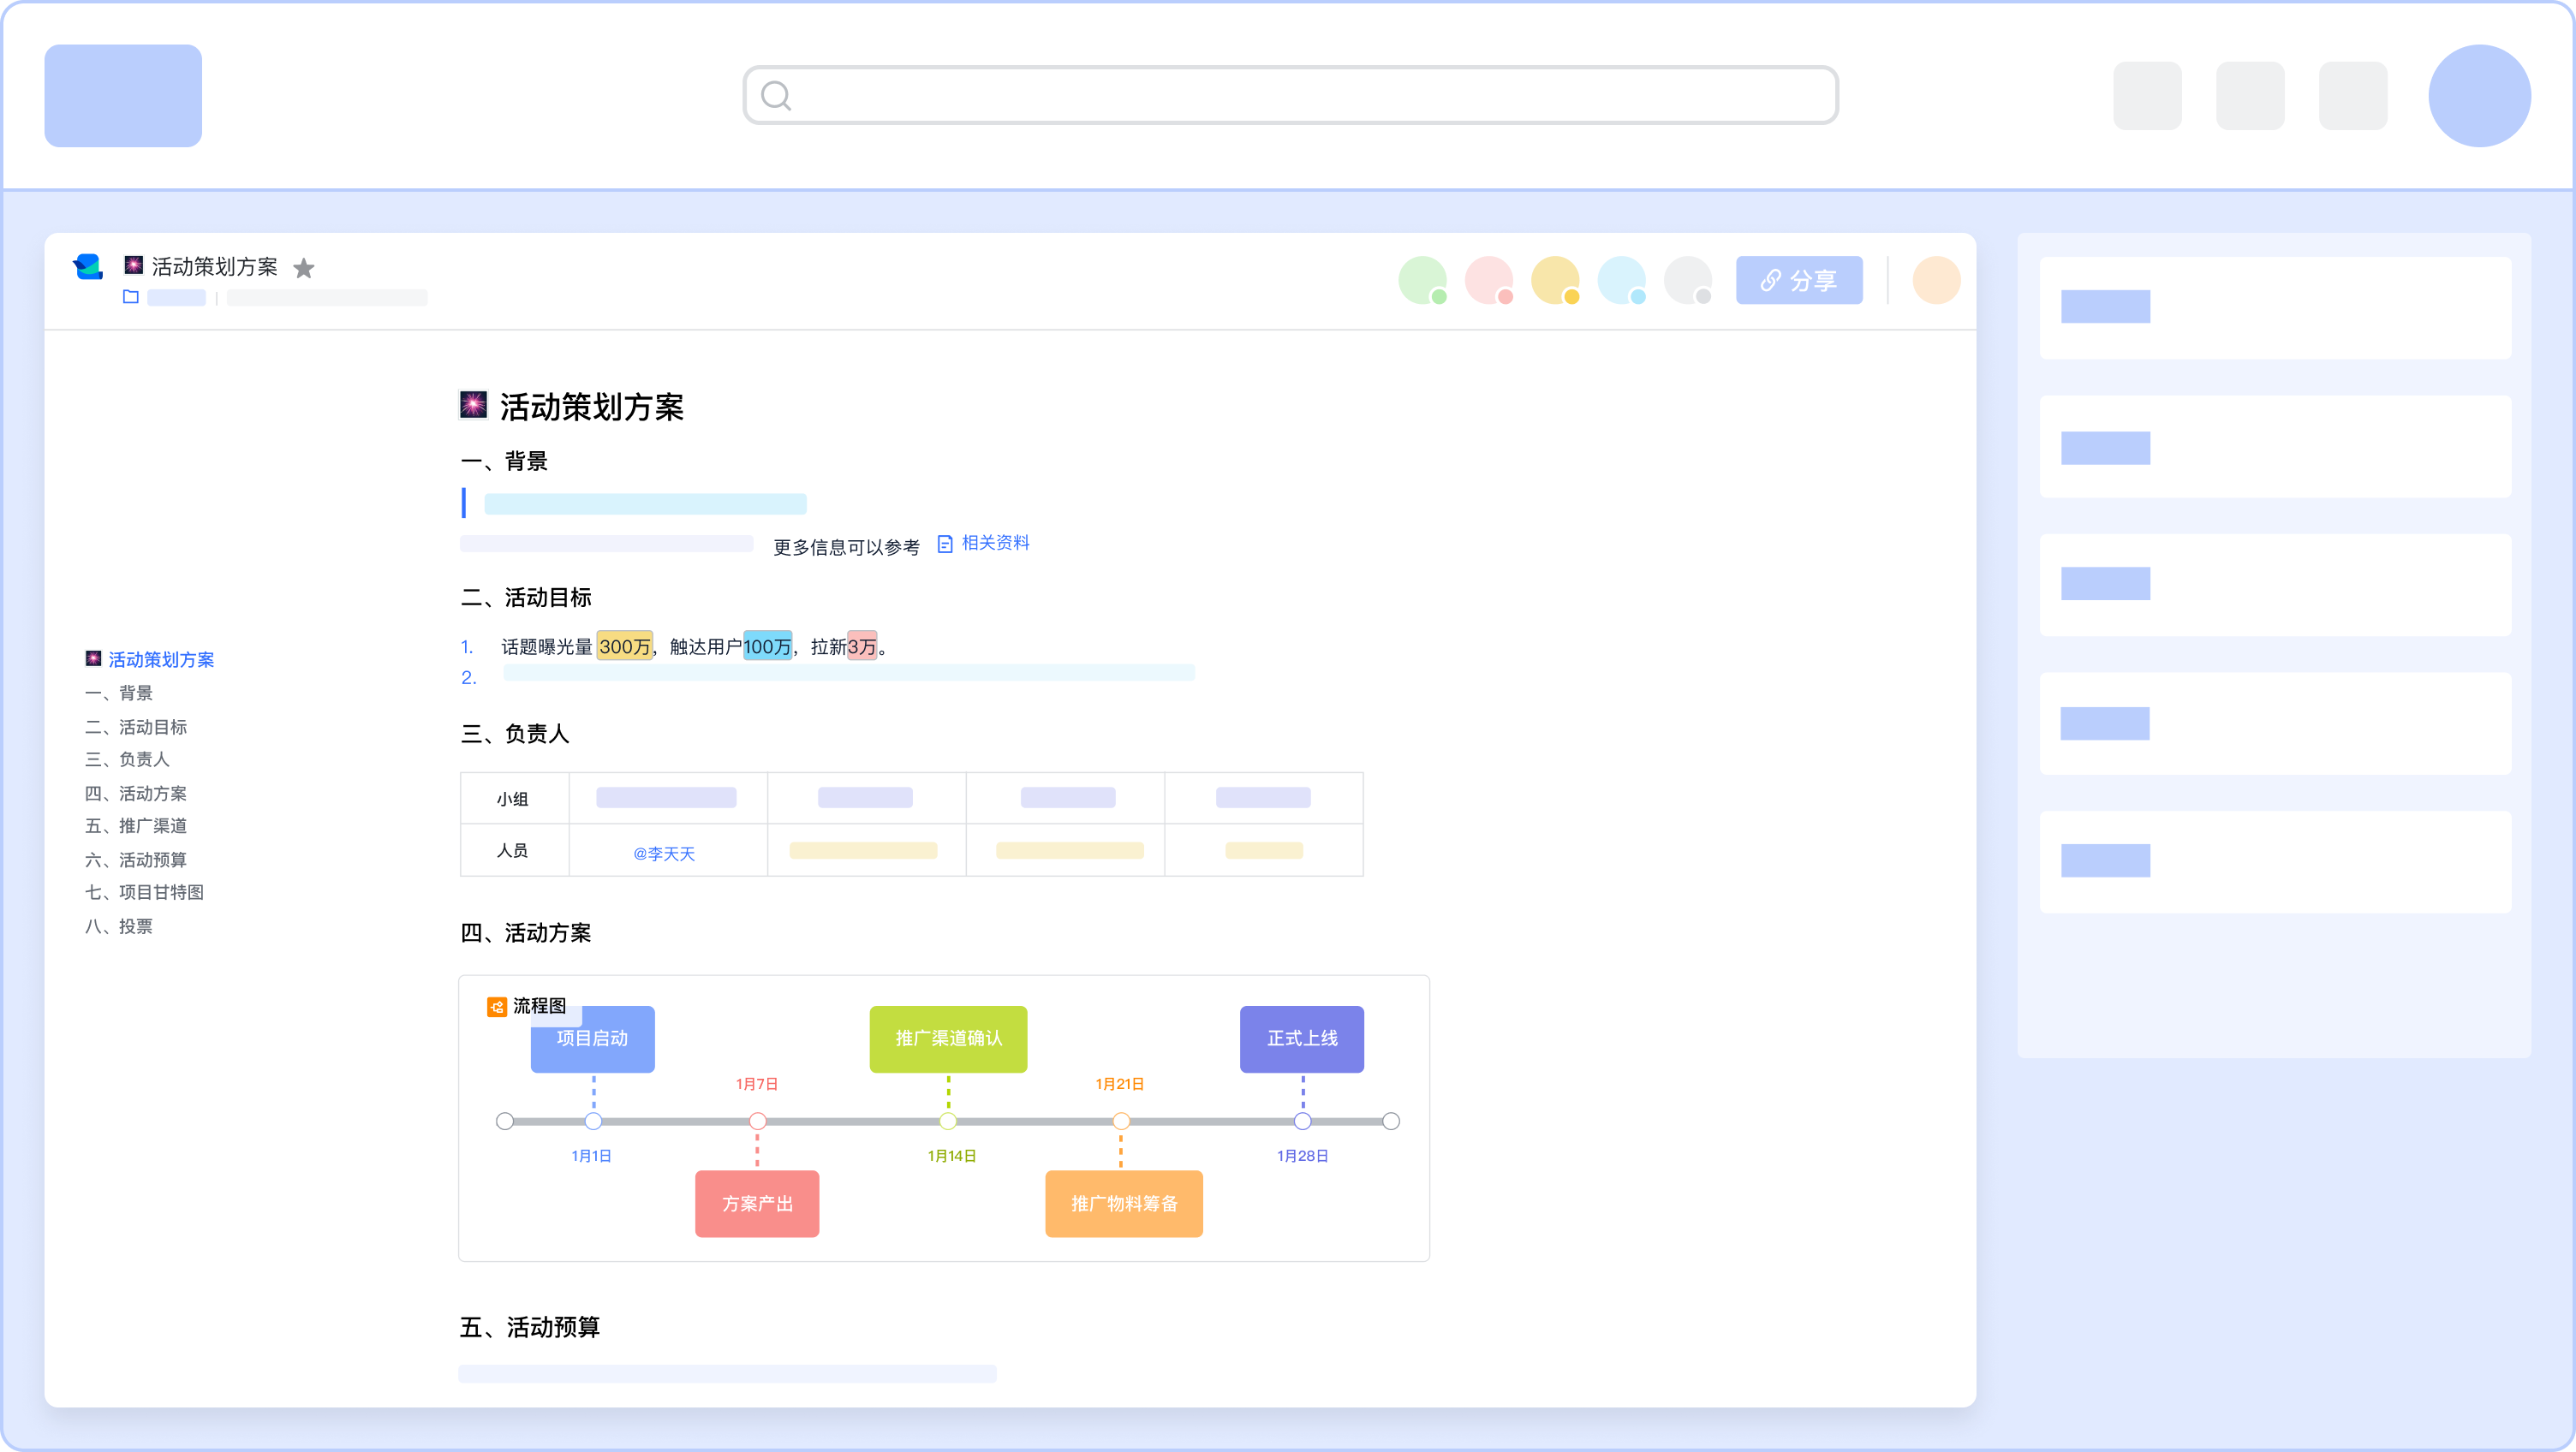This screenshot has height=1452, width=2576.
Task: Click the purple 正式上线 flowchart node
Action: click(1302, 1039)
